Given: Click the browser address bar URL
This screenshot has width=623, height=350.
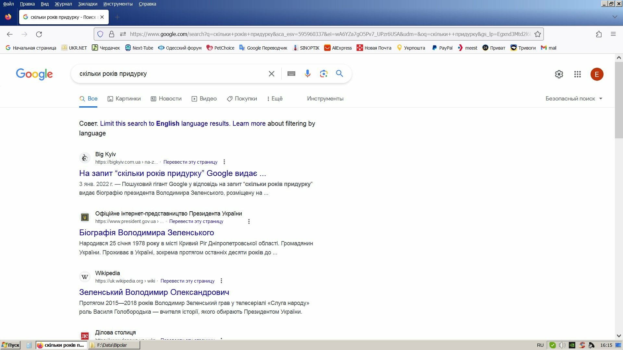Looking at the screenshot, I should click(x=330, y=34).
